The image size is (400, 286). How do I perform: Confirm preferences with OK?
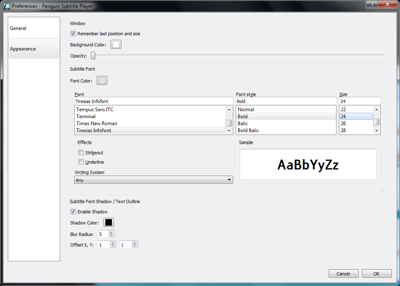[376, 273]
